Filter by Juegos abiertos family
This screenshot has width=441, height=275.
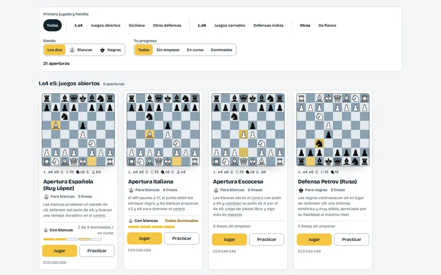pyautogui.click(x=105, y=25)
